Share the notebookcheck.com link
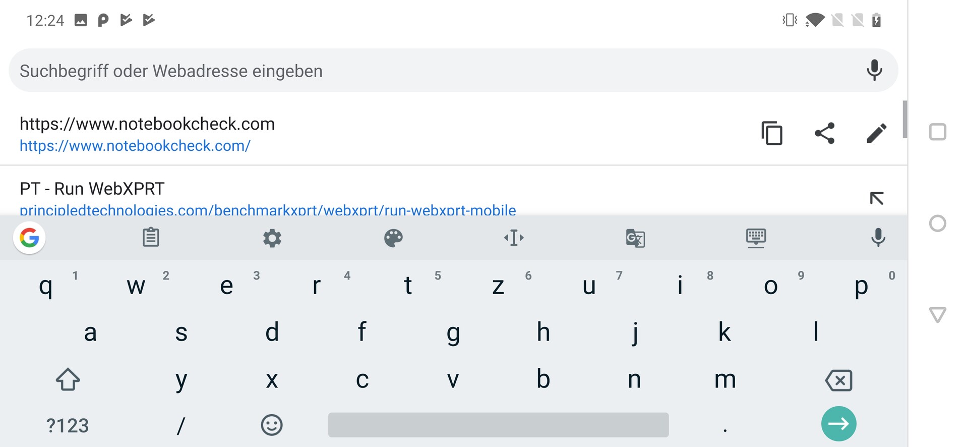This screenshot has width=968, height=447. (825, 133)
